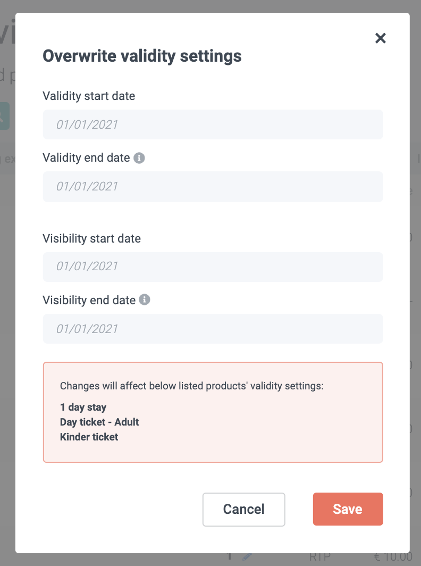
Task: Click the dialog title heading
Action: coord(142,56)
